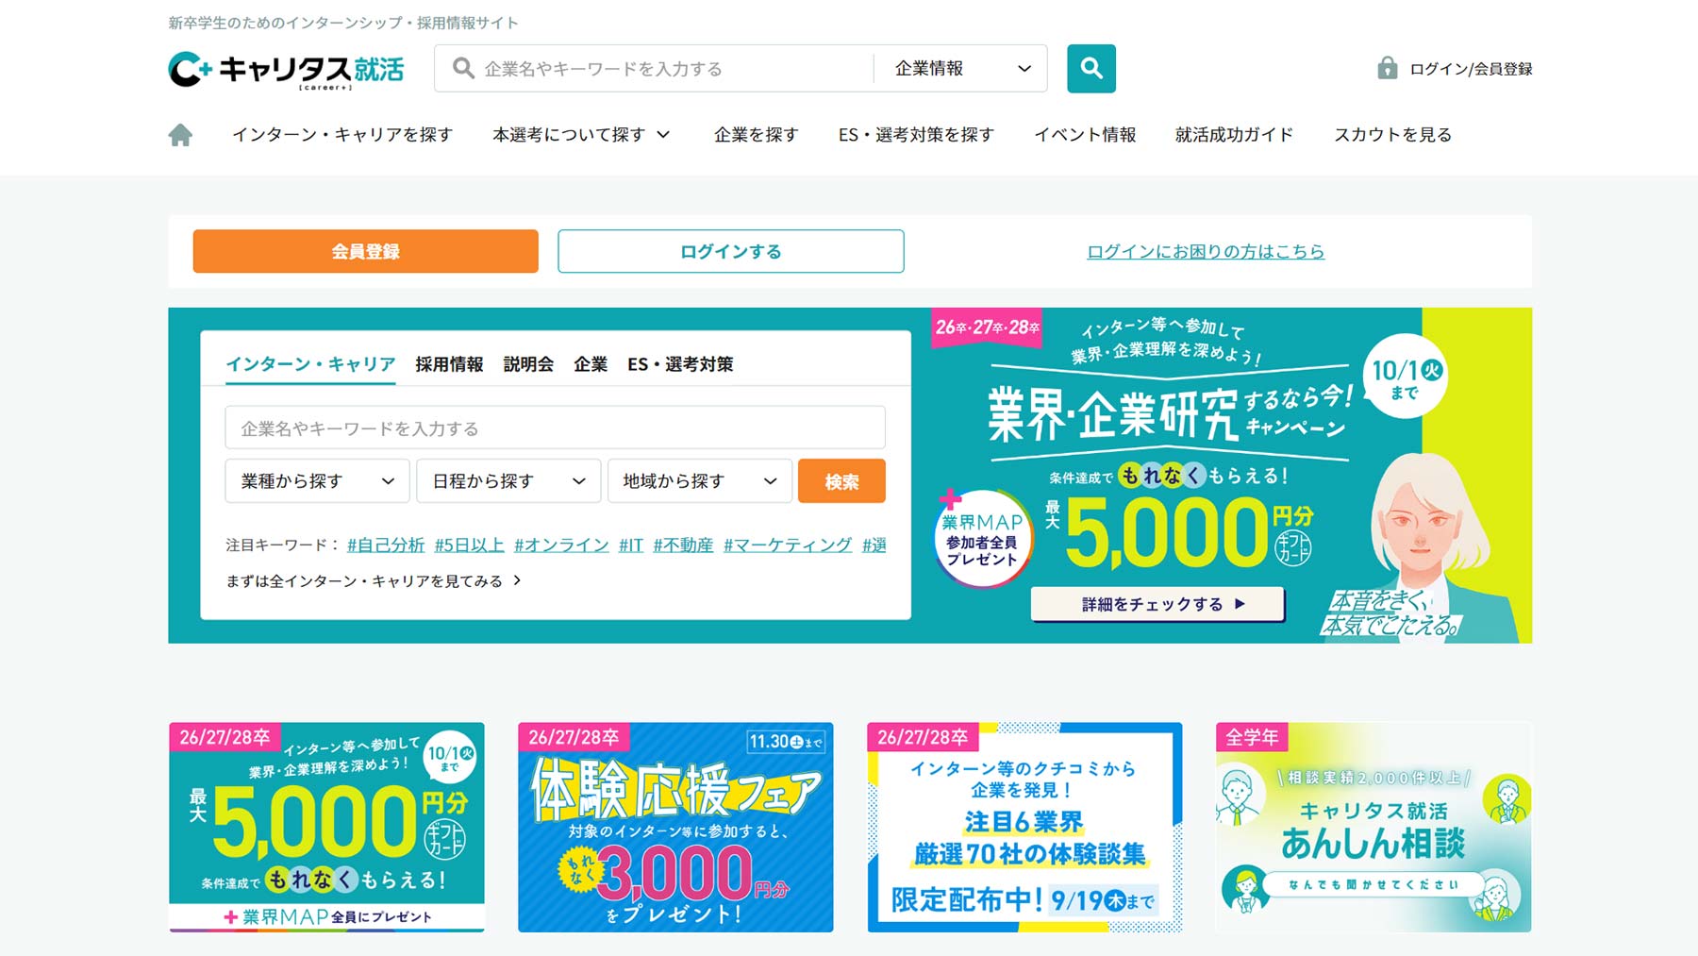Viewport: 1698px width, 956px height.
Task: Click the #マーケティング keyword tag
Action: tap(788, 545)
